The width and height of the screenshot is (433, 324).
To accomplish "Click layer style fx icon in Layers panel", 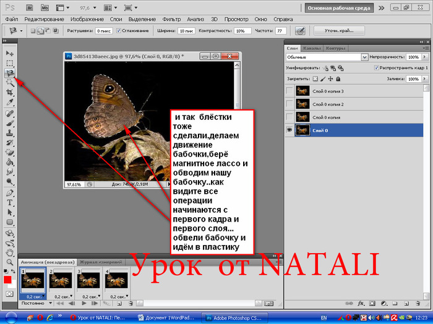I will [361, 304].
